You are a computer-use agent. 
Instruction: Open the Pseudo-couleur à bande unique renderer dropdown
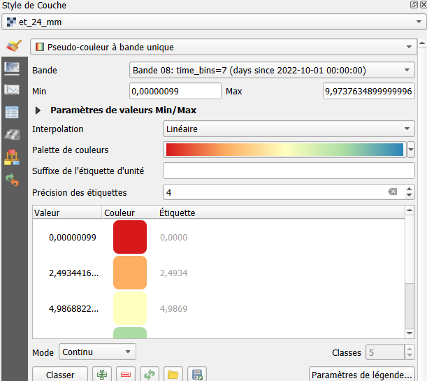[x=222, y=48]
